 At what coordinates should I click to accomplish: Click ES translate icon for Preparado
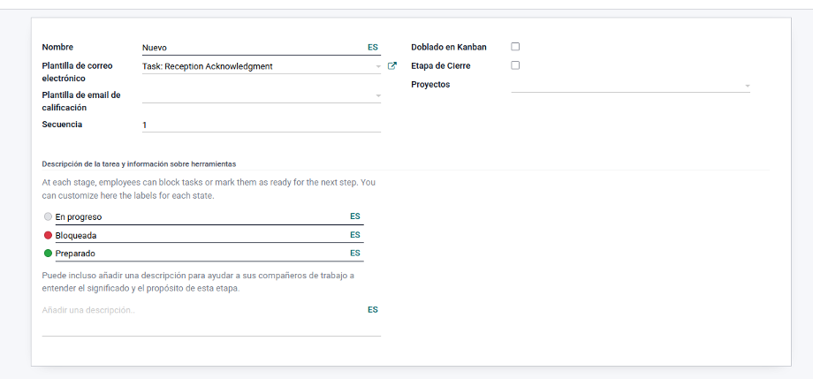[x=355, y=253]
